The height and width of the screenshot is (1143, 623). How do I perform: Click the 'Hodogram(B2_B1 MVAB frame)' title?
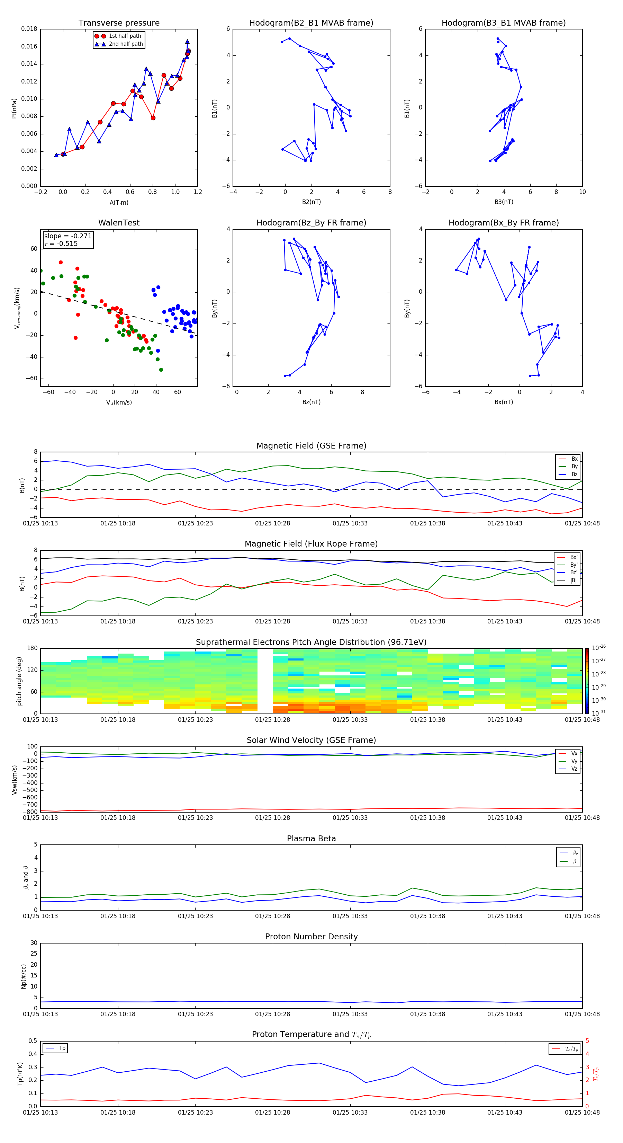coord(311,23)
